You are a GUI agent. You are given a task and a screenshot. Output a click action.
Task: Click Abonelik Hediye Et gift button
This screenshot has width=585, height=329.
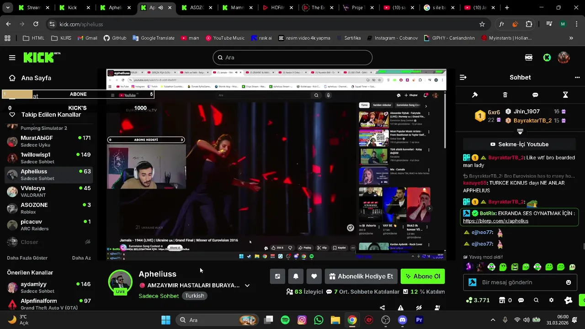click(x=361, y=276)
